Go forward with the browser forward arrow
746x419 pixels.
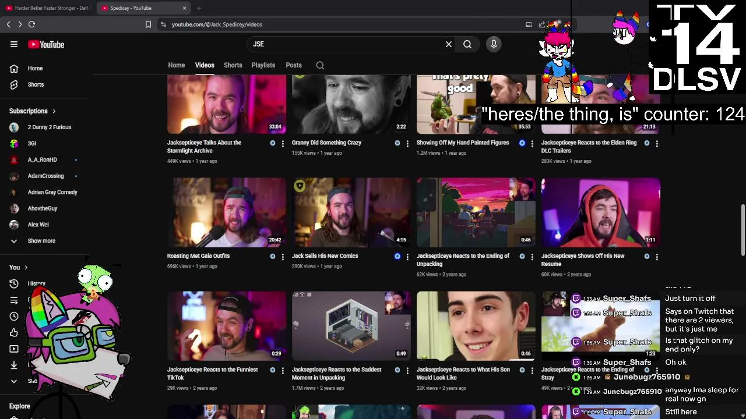pyautogui.click(x=20, y=24)
